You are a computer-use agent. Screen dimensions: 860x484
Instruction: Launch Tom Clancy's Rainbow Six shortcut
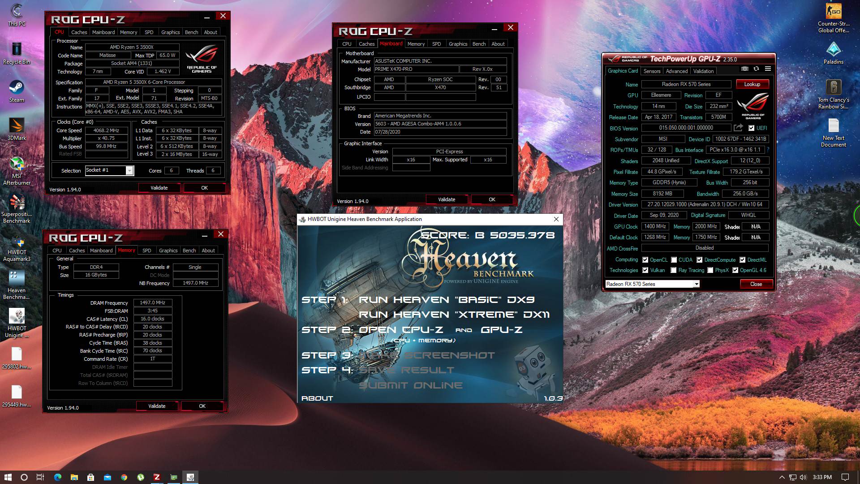pyautogui.click(x=833, y=95)
